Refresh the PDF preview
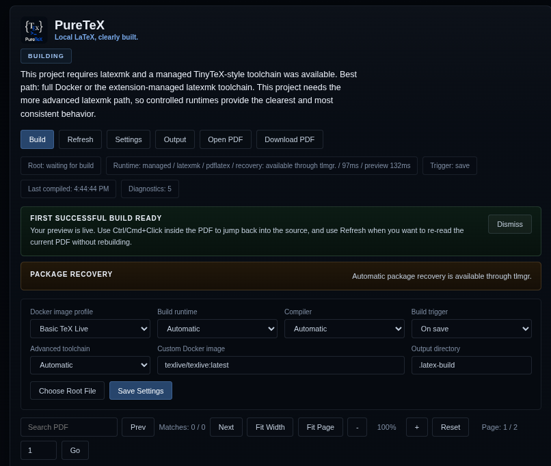The width and height of the screenshot is (551, 466). pos(80,139)
